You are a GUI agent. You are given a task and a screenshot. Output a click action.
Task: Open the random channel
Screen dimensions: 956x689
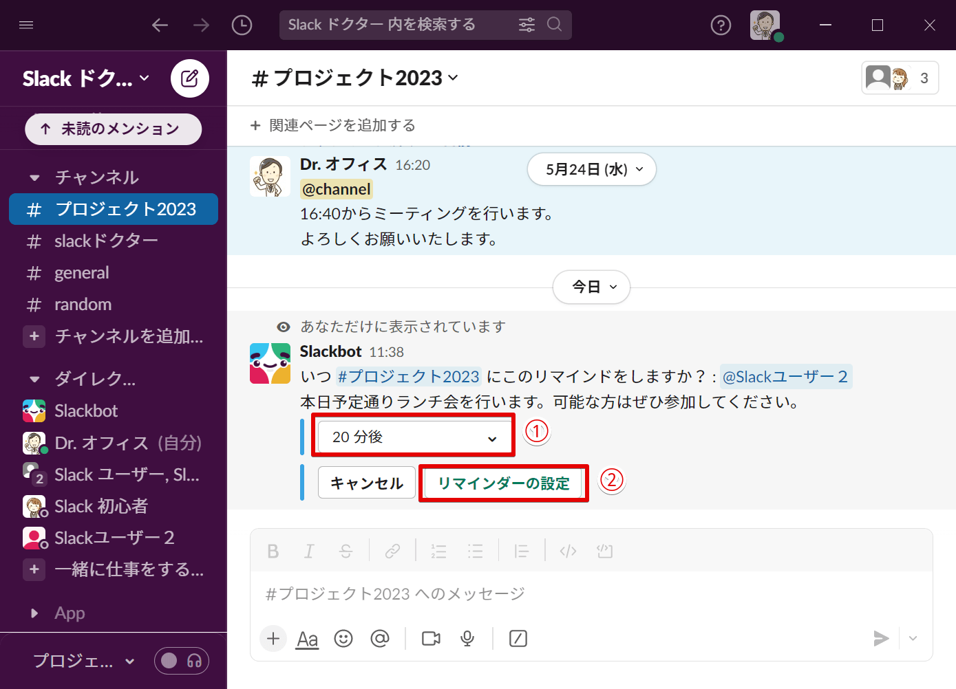point(114,305)
